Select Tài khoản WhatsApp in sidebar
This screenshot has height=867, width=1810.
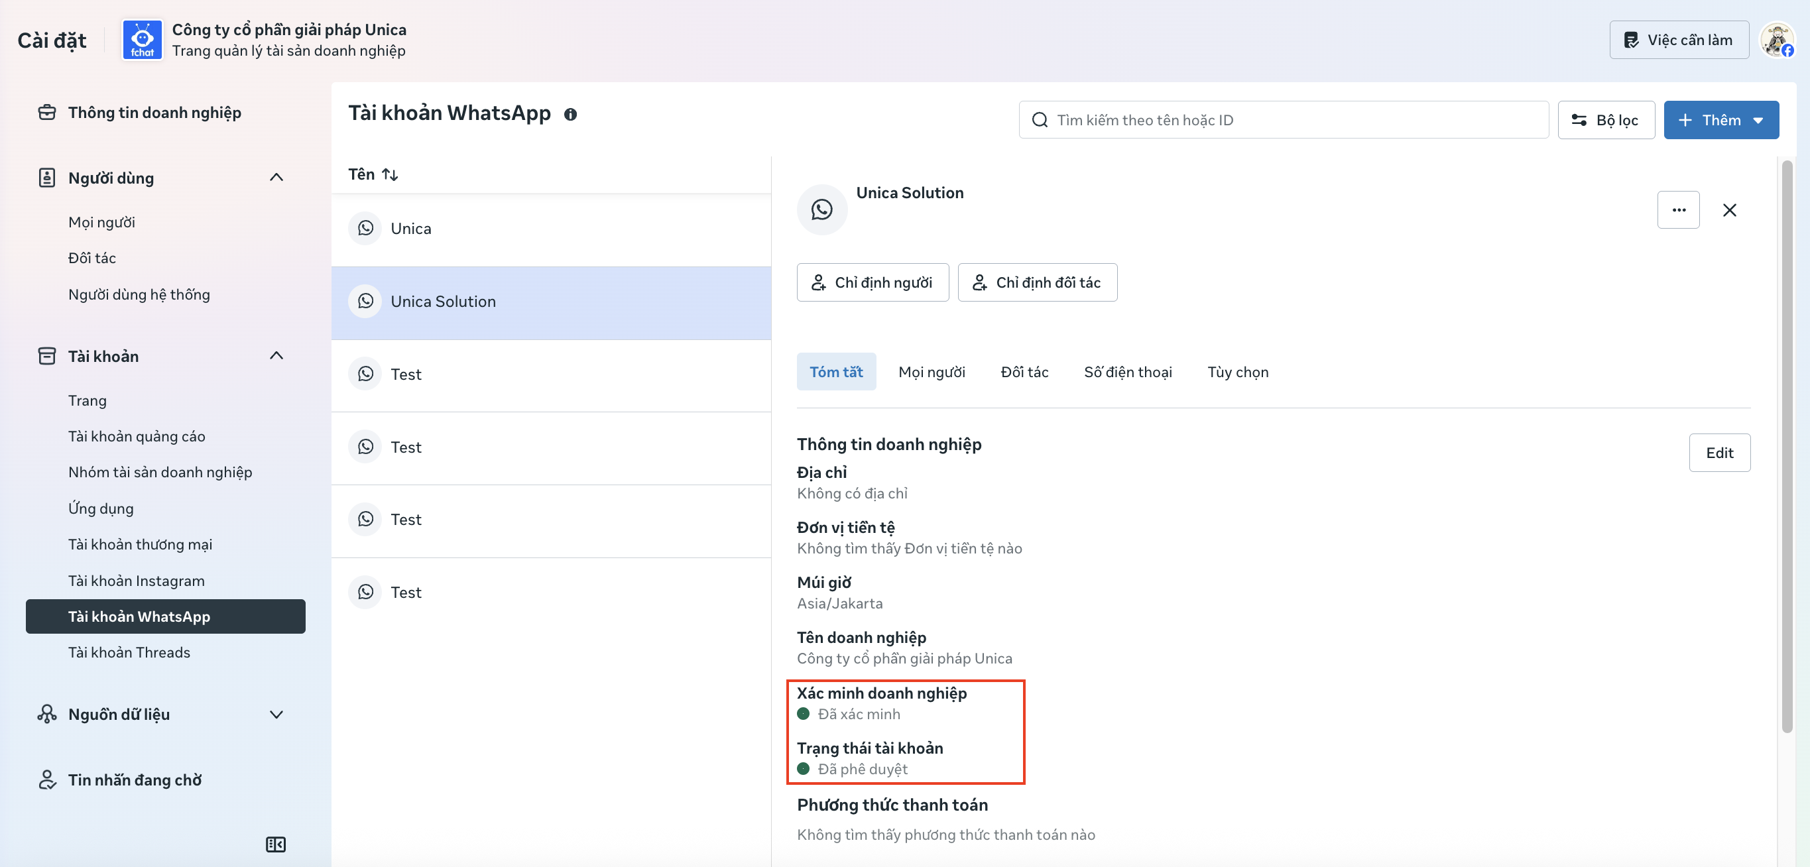click(x=166, y=617)
